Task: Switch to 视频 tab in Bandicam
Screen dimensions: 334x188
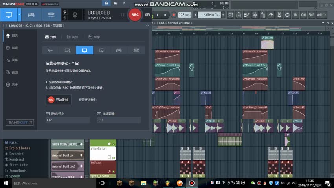Action: click(x=72, y=37)
